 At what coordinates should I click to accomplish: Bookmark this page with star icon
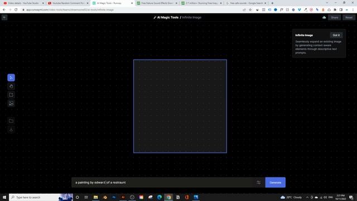coord(250,10)
